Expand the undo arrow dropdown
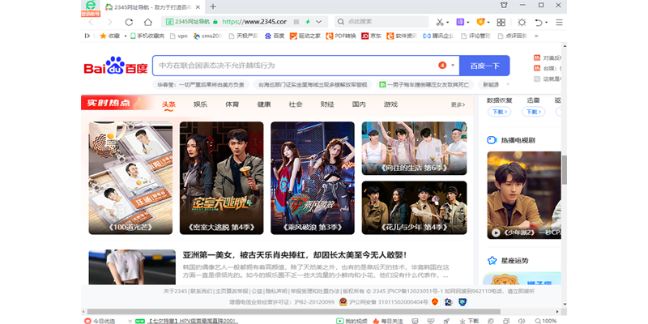Screen dimensions: 648x324 coord(546,23)
